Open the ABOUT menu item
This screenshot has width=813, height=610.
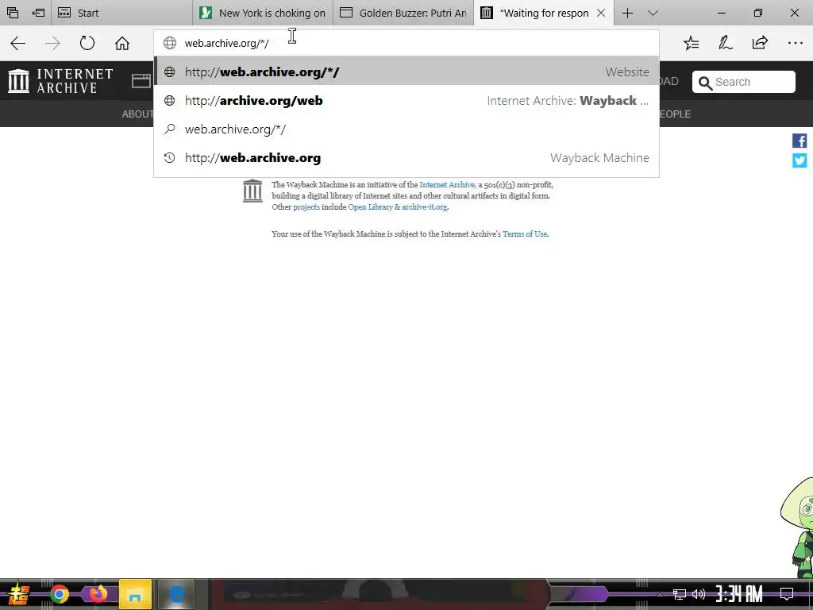point(138,114)
